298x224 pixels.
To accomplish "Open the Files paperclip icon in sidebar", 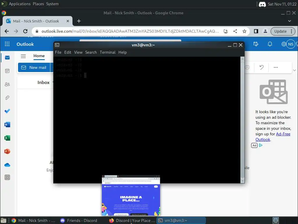I will tap(7, 98).
